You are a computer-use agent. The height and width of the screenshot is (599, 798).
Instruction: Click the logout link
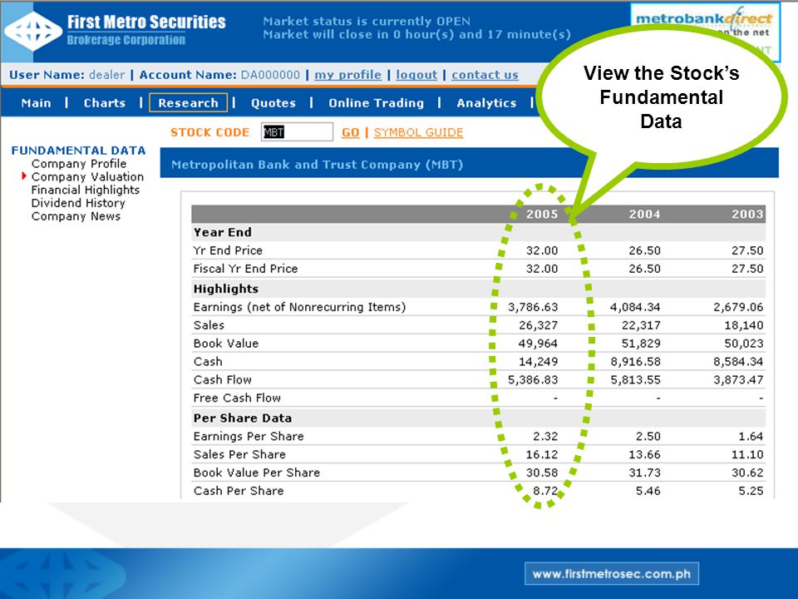coord(416,75)
